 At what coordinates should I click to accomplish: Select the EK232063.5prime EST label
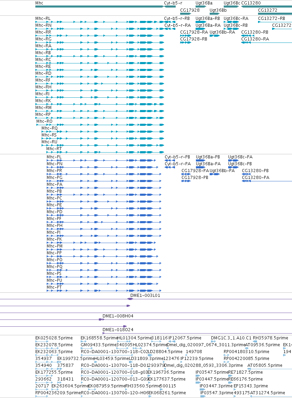click(54, 352)
